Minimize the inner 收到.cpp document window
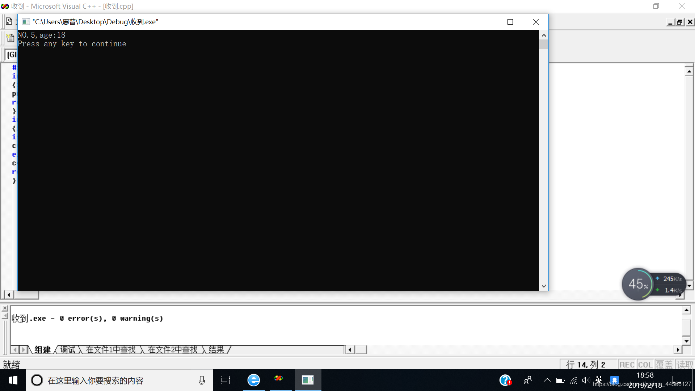 coord(670,22)
